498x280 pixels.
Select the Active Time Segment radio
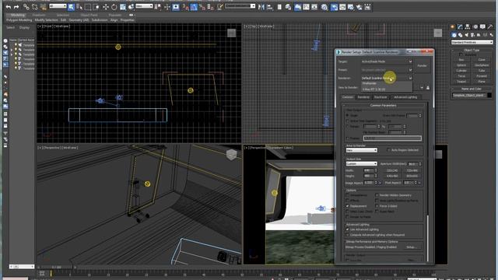pyautogui.click(x=347, y=121)
